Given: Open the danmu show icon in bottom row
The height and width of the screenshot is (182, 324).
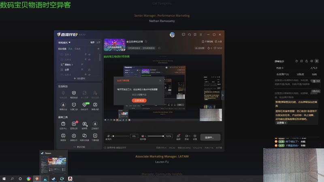Looking at the screenshot, I should click(63, 136).
